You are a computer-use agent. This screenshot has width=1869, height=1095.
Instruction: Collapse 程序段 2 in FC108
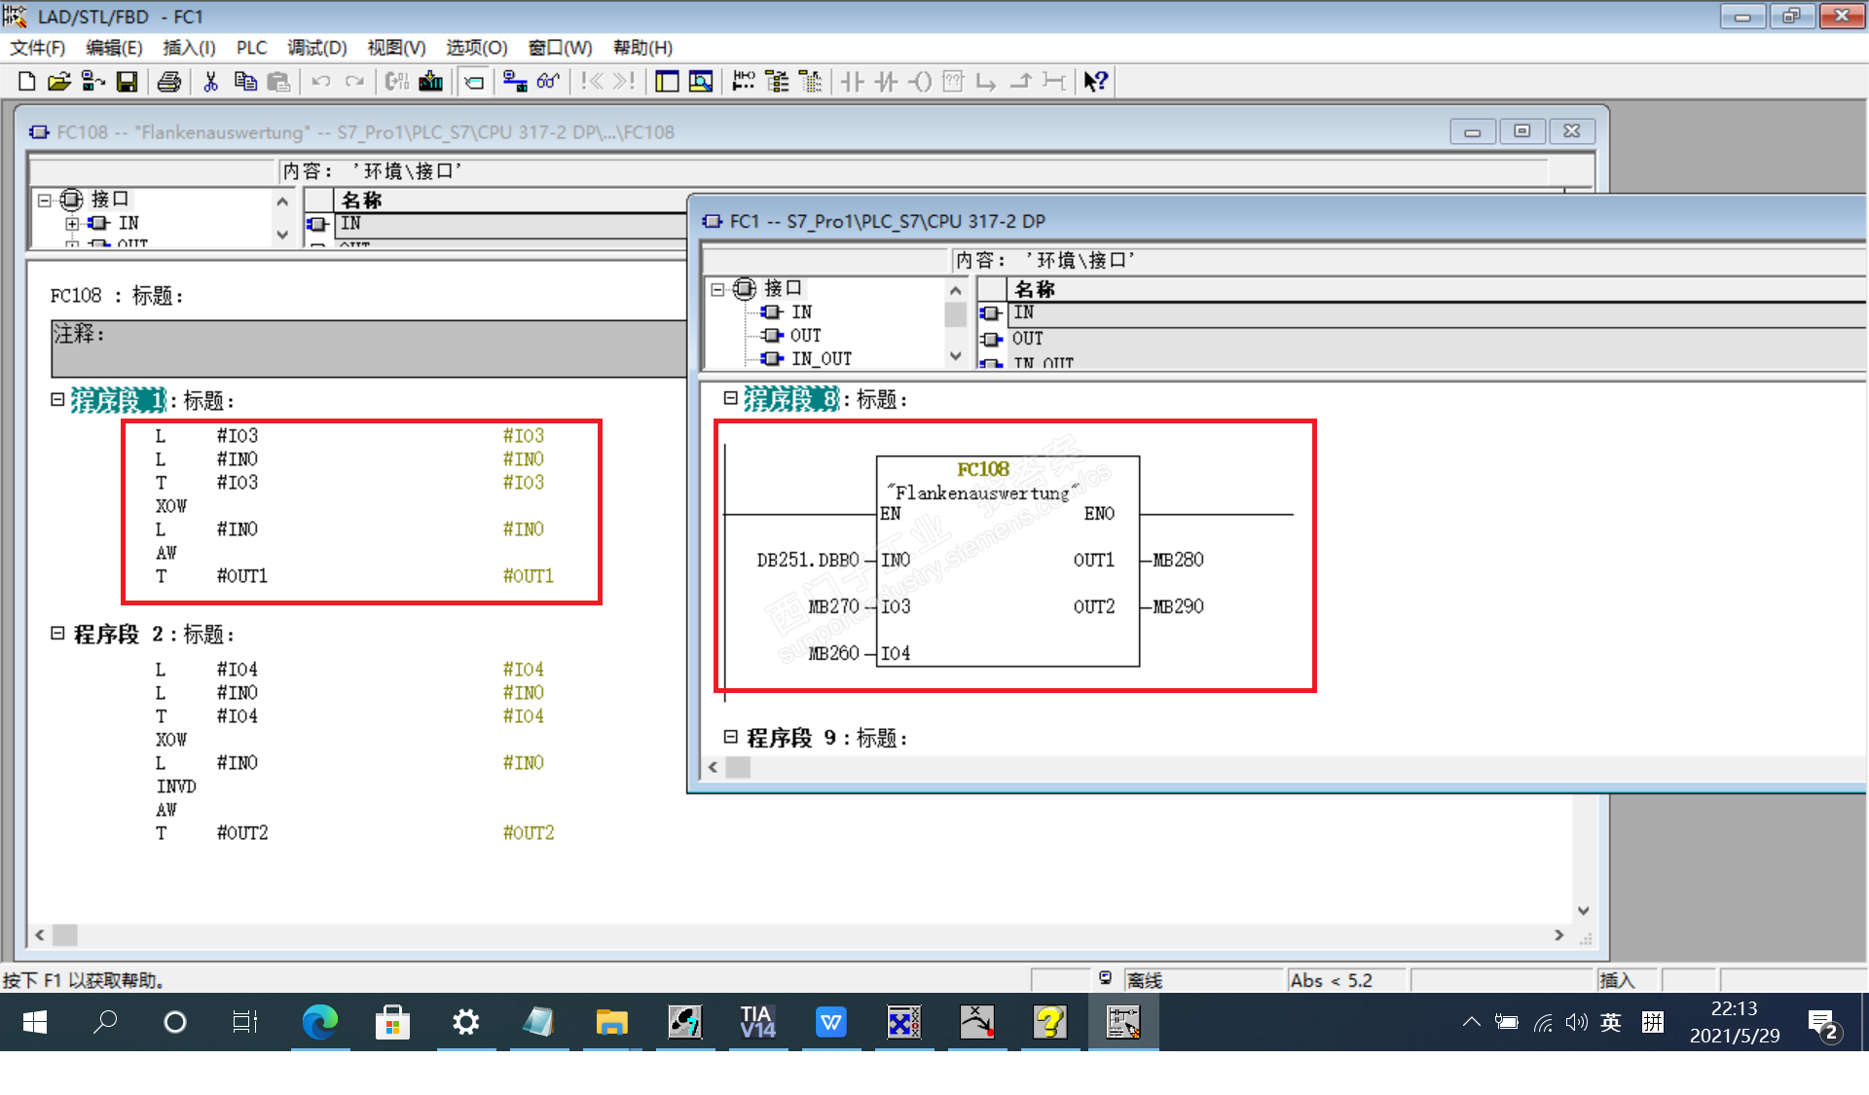pos(57,634)
